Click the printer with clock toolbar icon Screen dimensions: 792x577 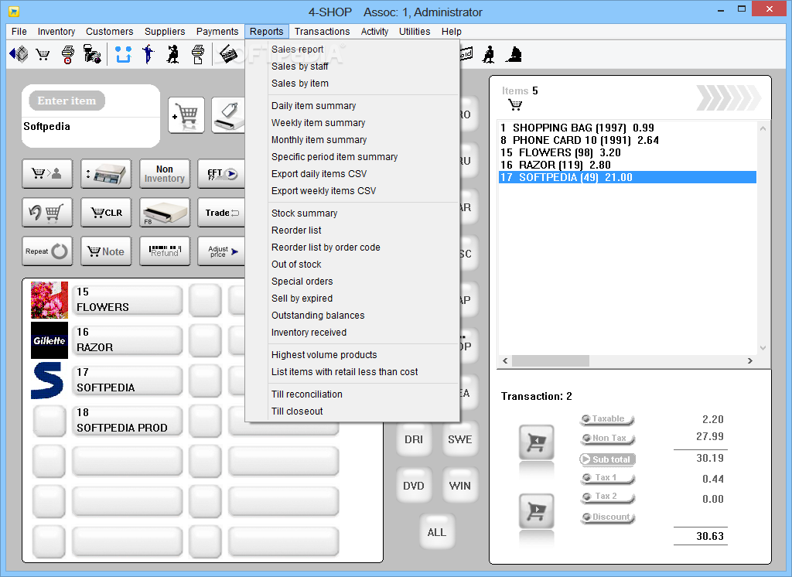68,54
